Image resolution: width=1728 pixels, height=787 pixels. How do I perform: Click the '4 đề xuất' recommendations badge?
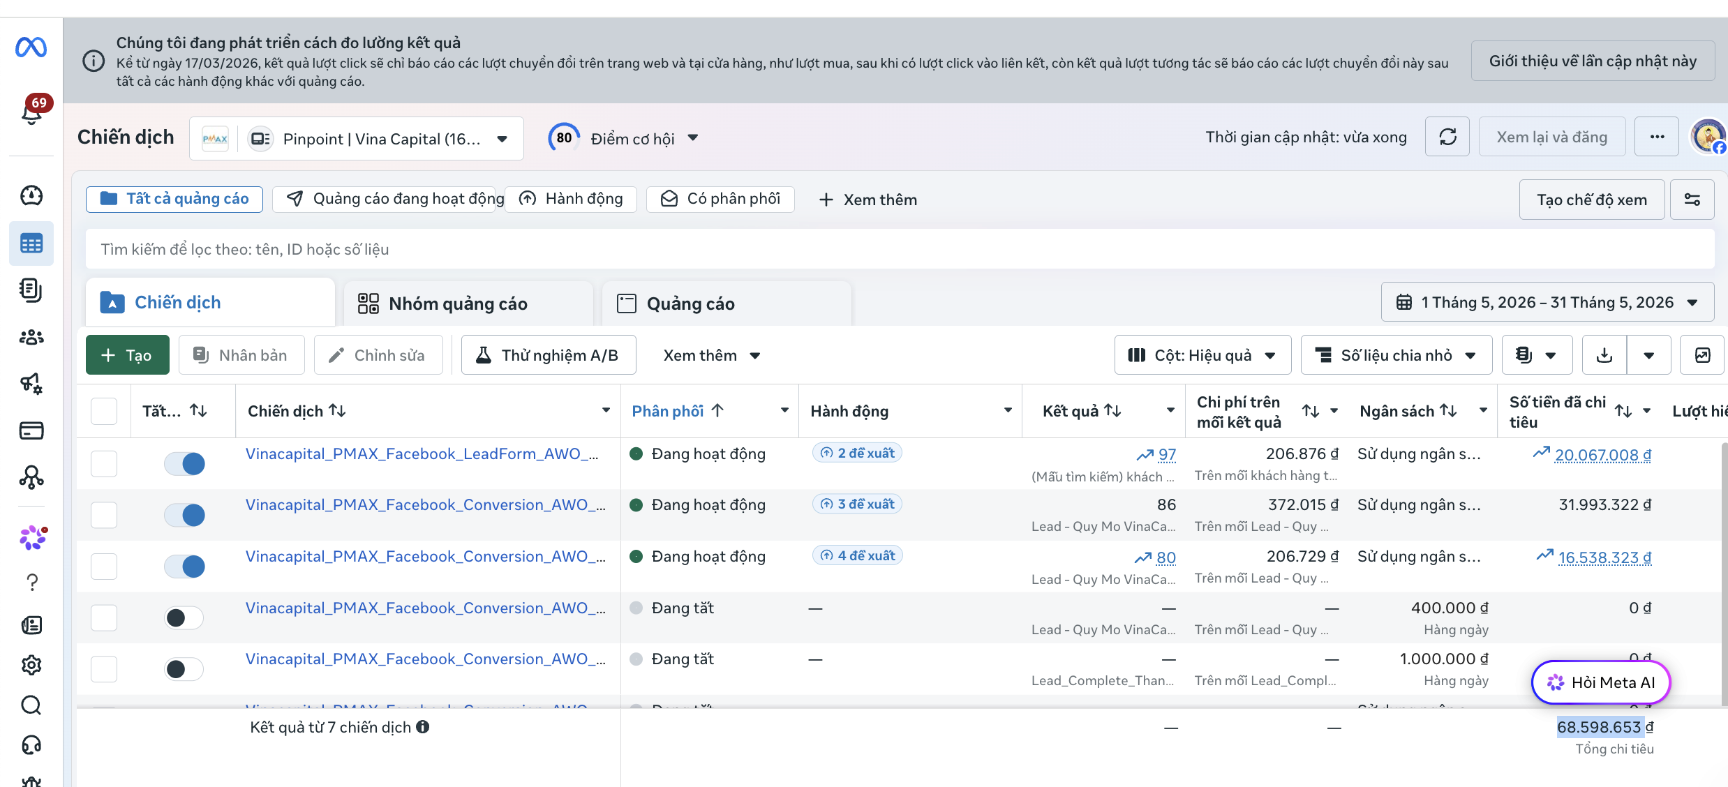pos(857,555)
